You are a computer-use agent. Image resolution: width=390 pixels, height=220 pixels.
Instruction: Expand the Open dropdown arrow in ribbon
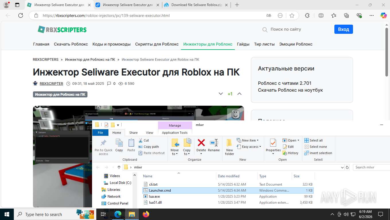298,140
